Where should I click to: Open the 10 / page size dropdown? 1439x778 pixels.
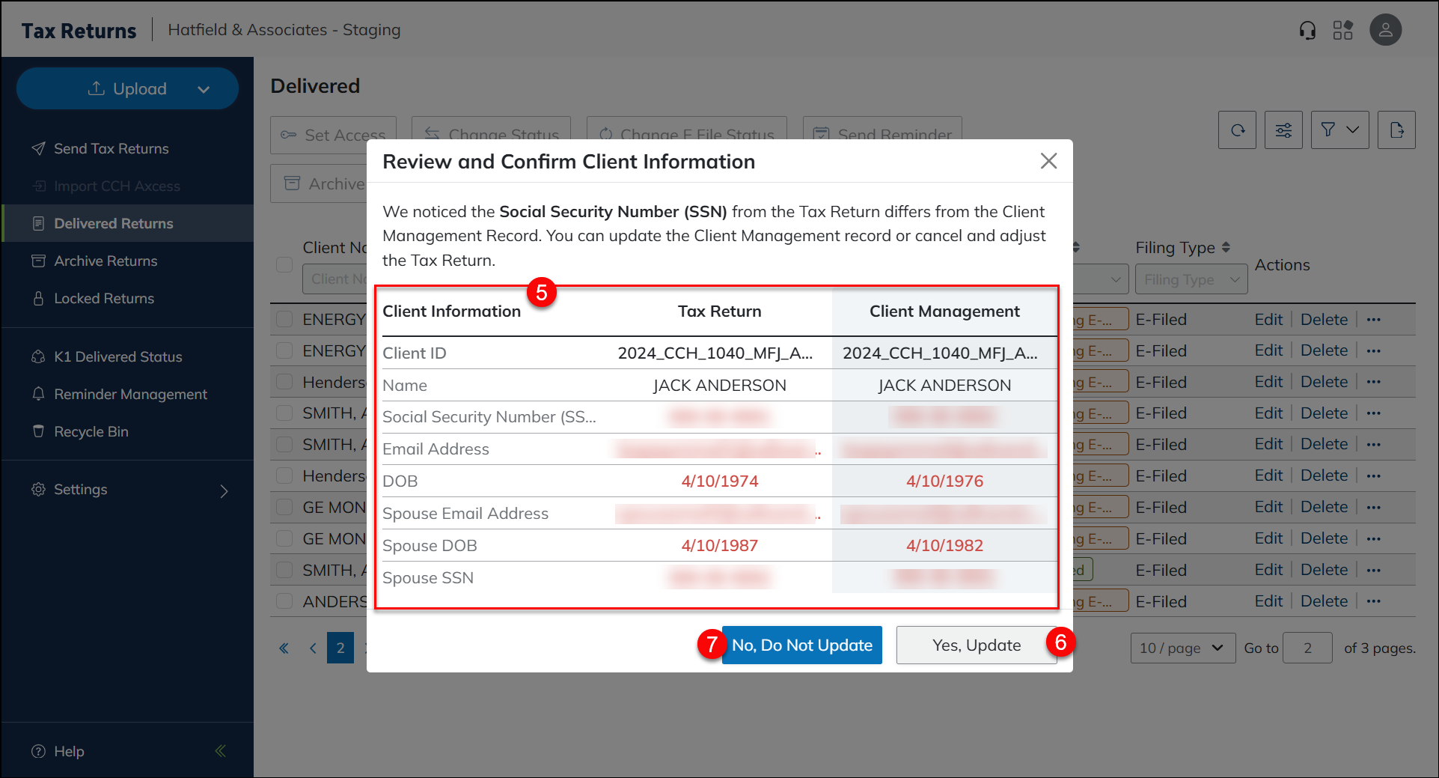tap(1182, 648)
